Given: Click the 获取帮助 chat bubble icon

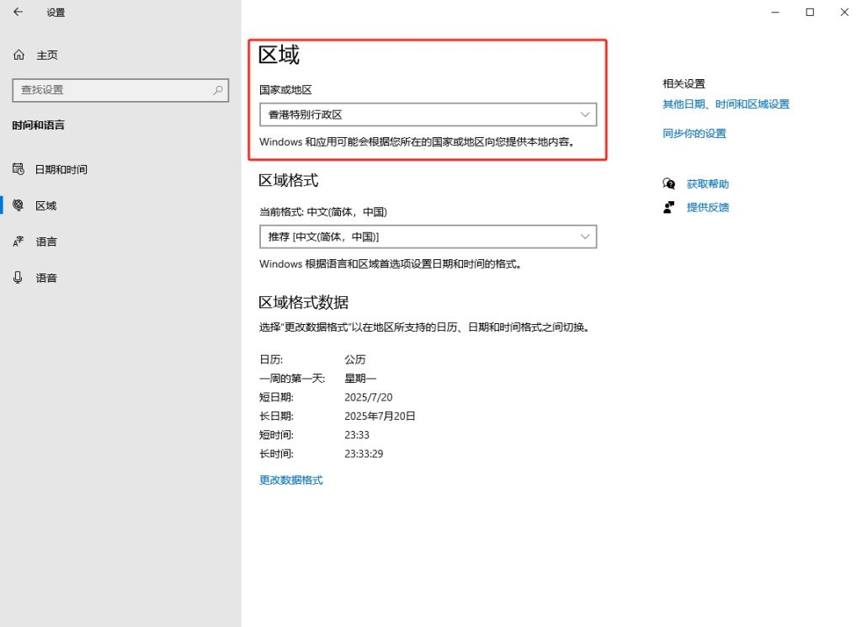Looking at the screenshot, I should (669, 183).
